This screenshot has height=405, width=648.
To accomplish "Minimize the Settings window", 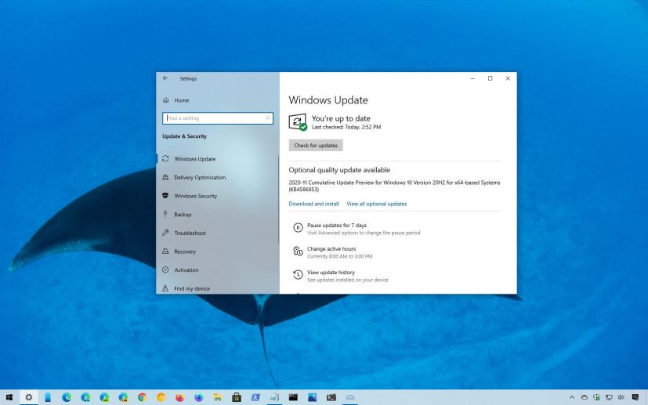I will click(472, 78).
